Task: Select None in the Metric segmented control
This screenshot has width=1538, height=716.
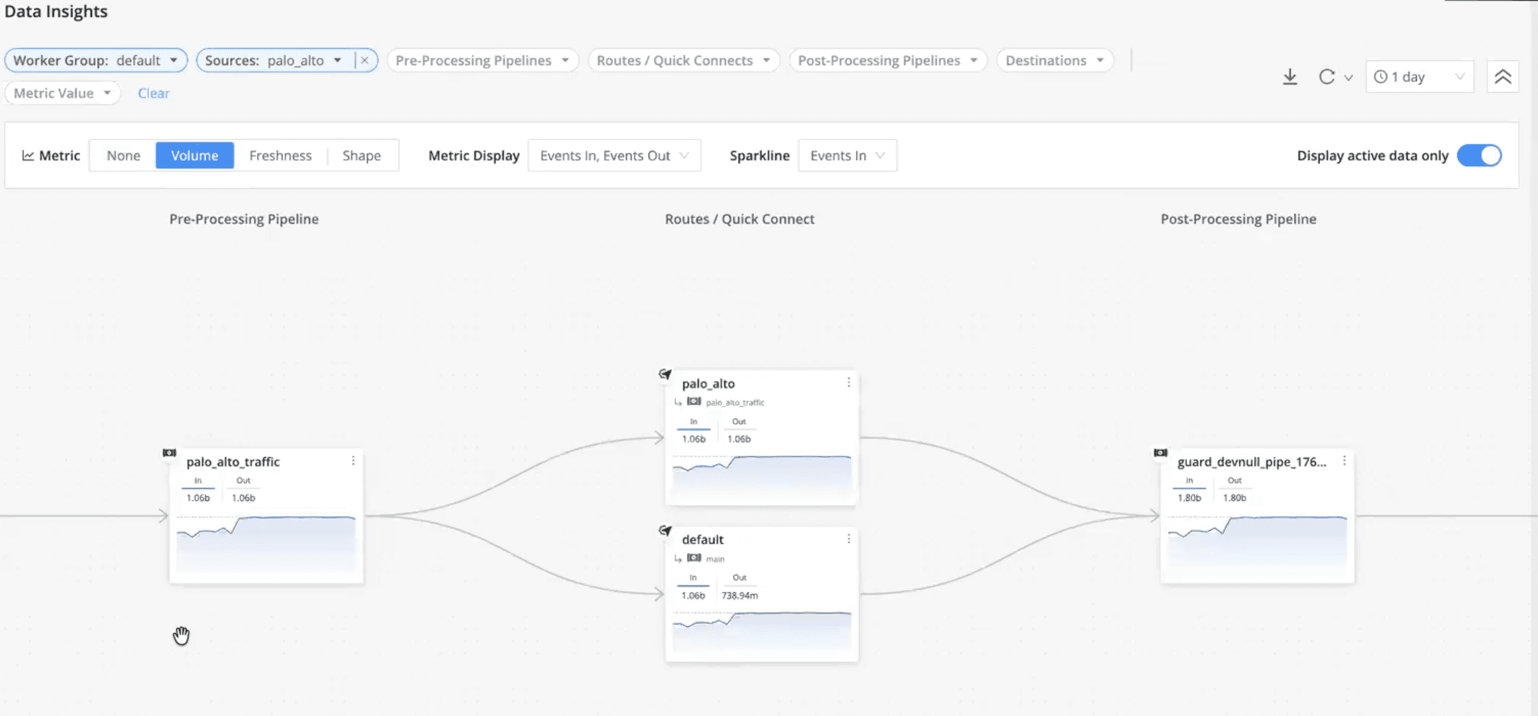Action: coord(123,155)
